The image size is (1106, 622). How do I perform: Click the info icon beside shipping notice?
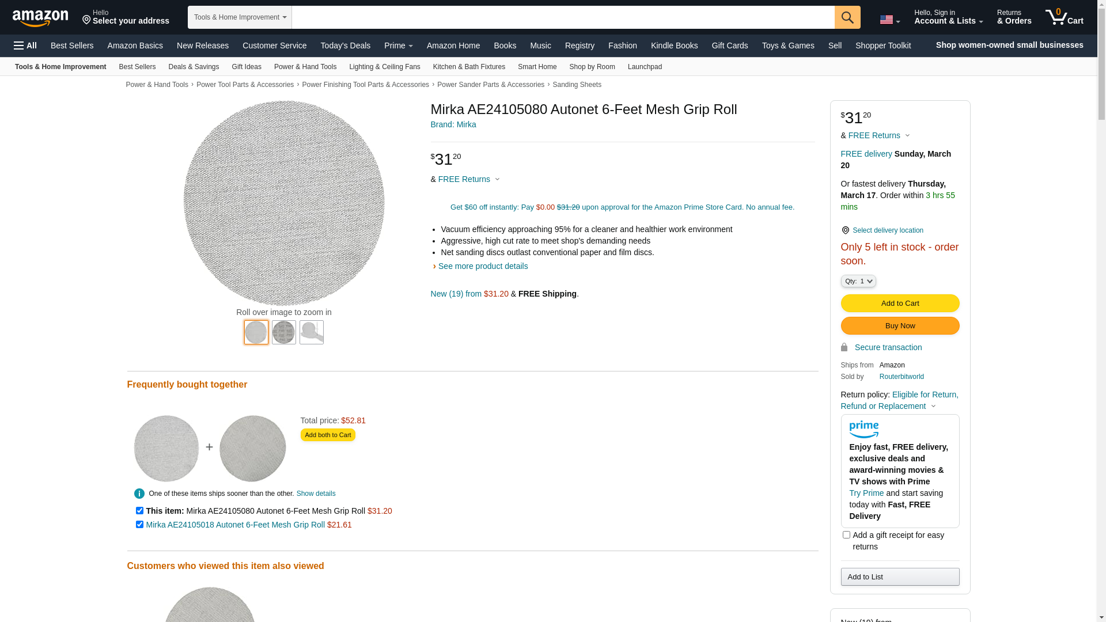tap(139, 494)
